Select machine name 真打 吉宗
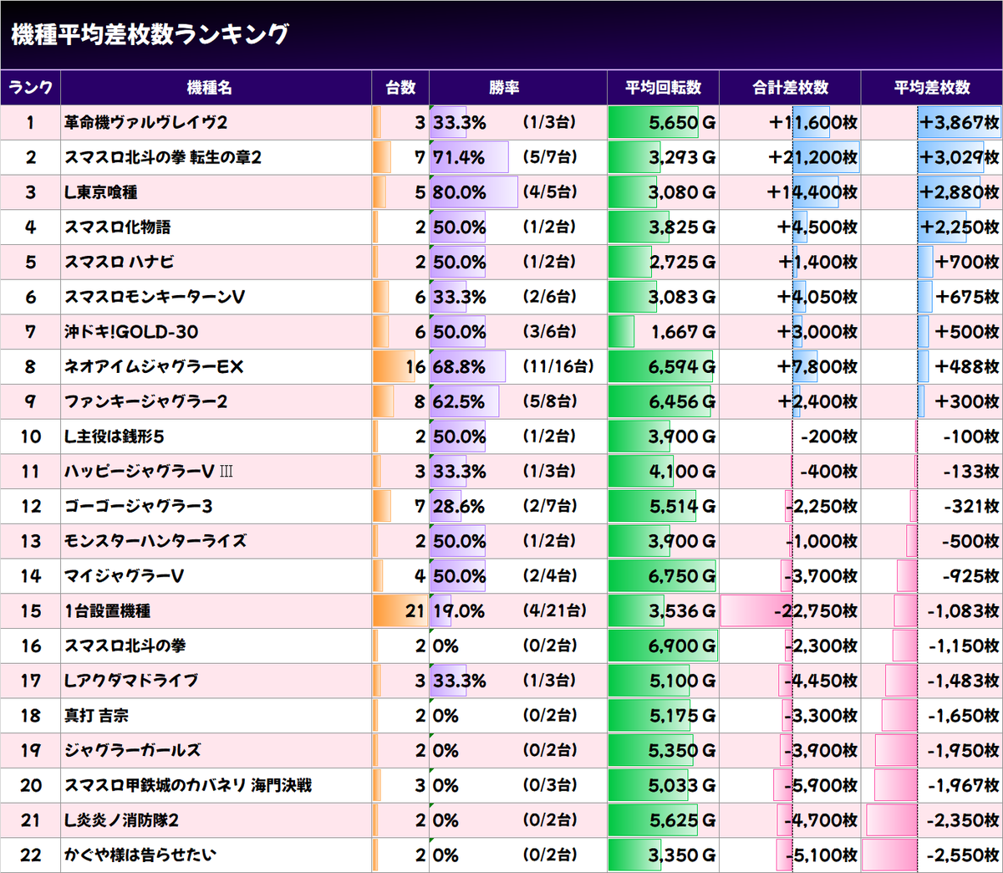1003x873 pixels. coord(96,716)
